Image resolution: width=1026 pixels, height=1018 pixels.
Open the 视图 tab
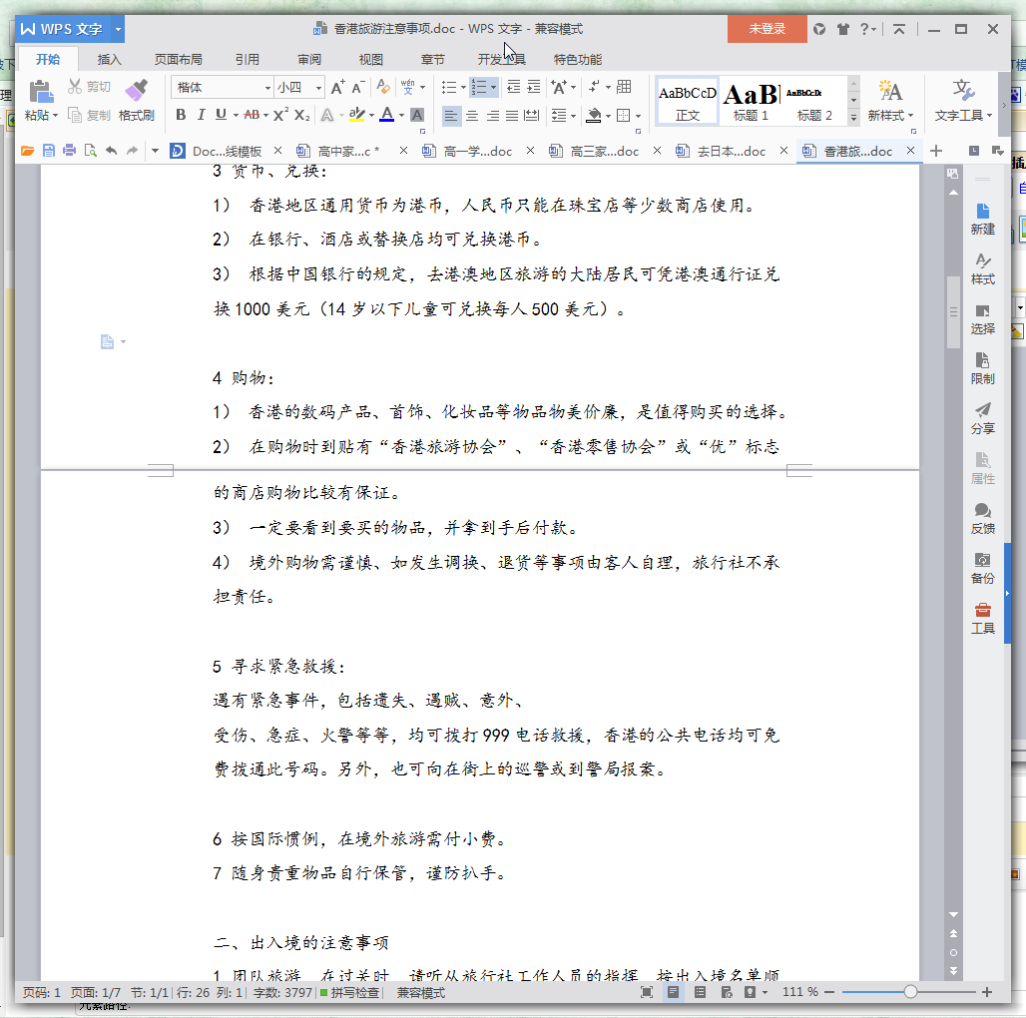point(370,60)
